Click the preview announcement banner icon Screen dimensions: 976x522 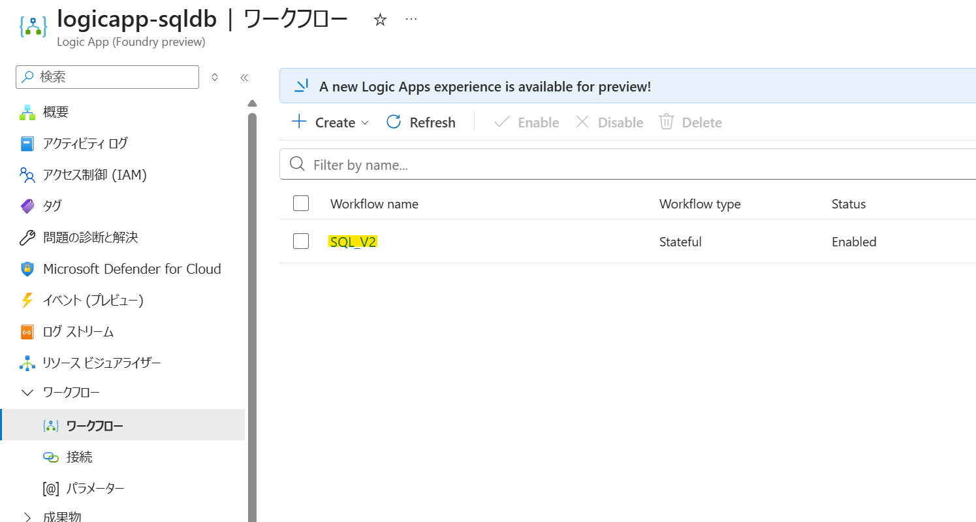[x=301, y=86]
